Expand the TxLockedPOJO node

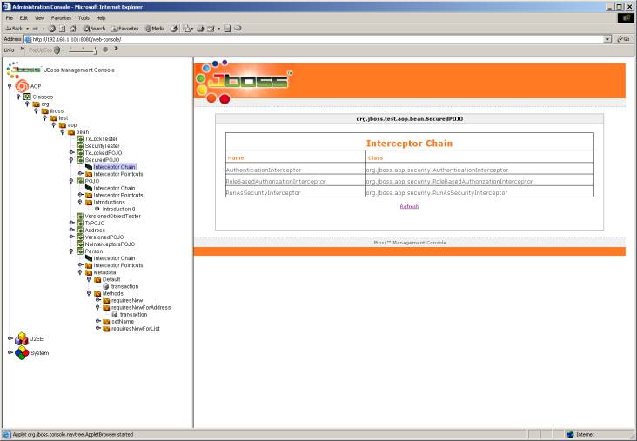pyautogui.click(x=72, y=152)
